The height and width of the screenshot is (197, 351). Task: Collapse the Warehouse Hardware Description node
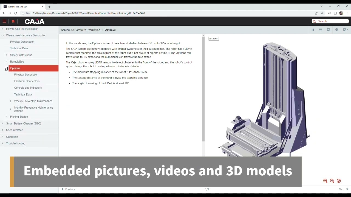2,35
